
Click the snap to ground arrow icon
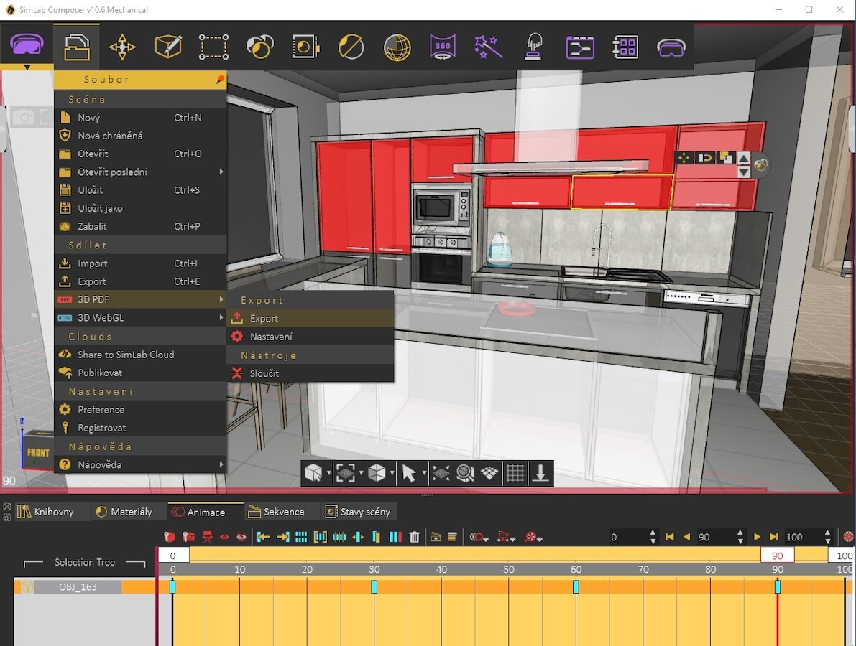coord(540,473)
